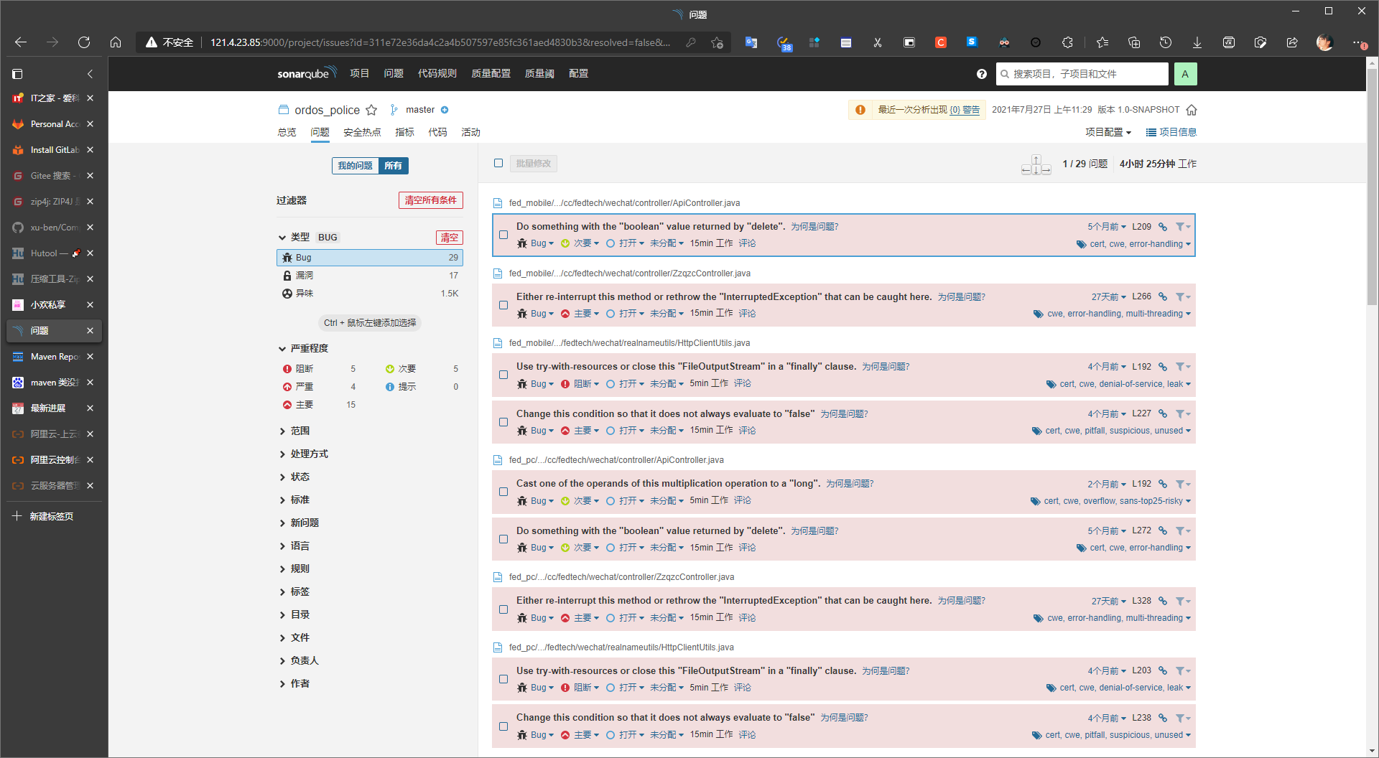The width and height of the screenshot is (1379, 758).
Task: Click the Bug type icon on first issue
Action: click(x=523, y=243)
